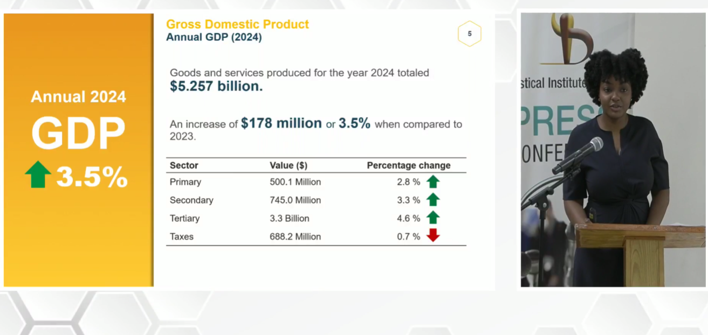
Task: Click the $5.257 billion total figure
Action: point(216,86)
